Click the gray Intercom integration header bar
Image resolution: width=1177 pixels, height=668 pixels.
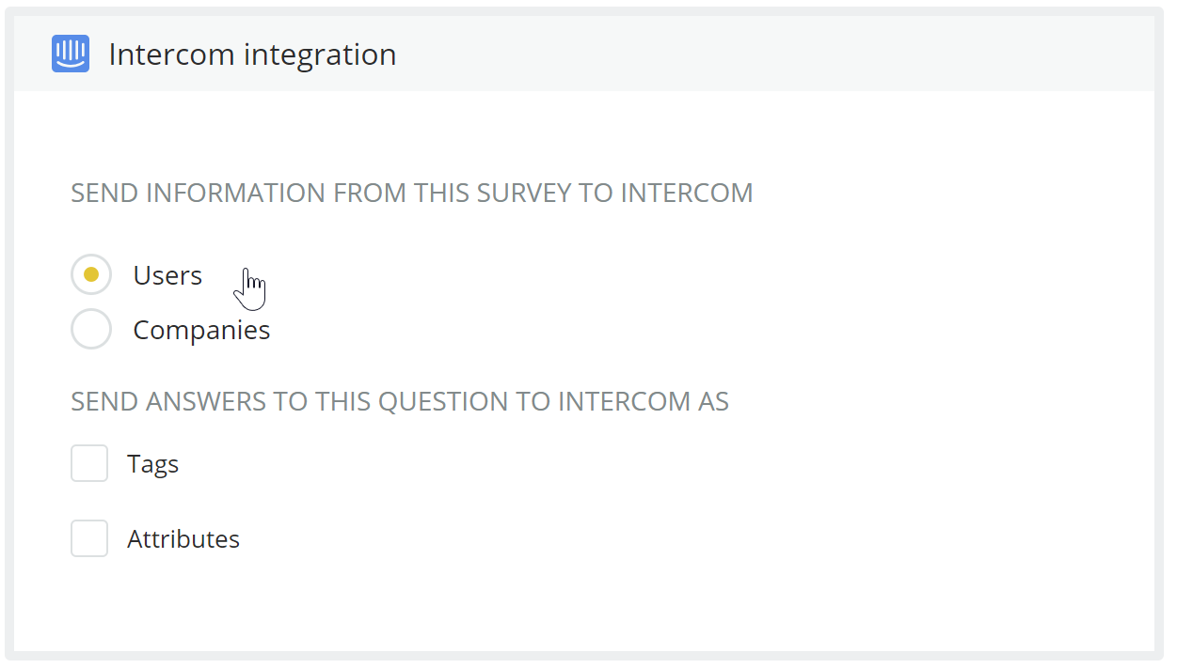(584, 54)
